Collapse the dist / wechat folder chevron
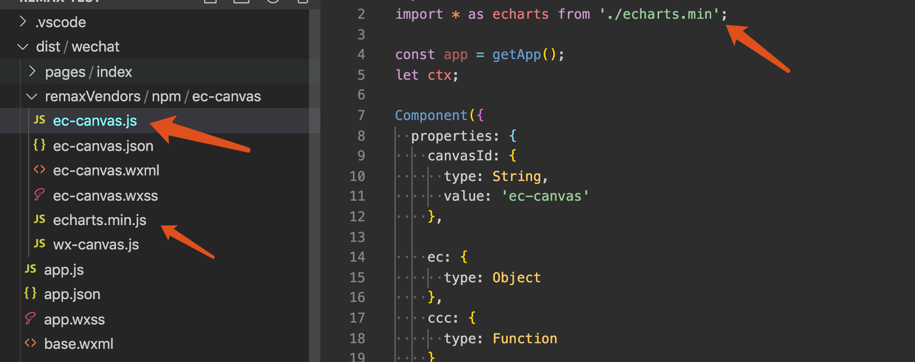The width and height of the screenshot is (915, 362). 23,46
